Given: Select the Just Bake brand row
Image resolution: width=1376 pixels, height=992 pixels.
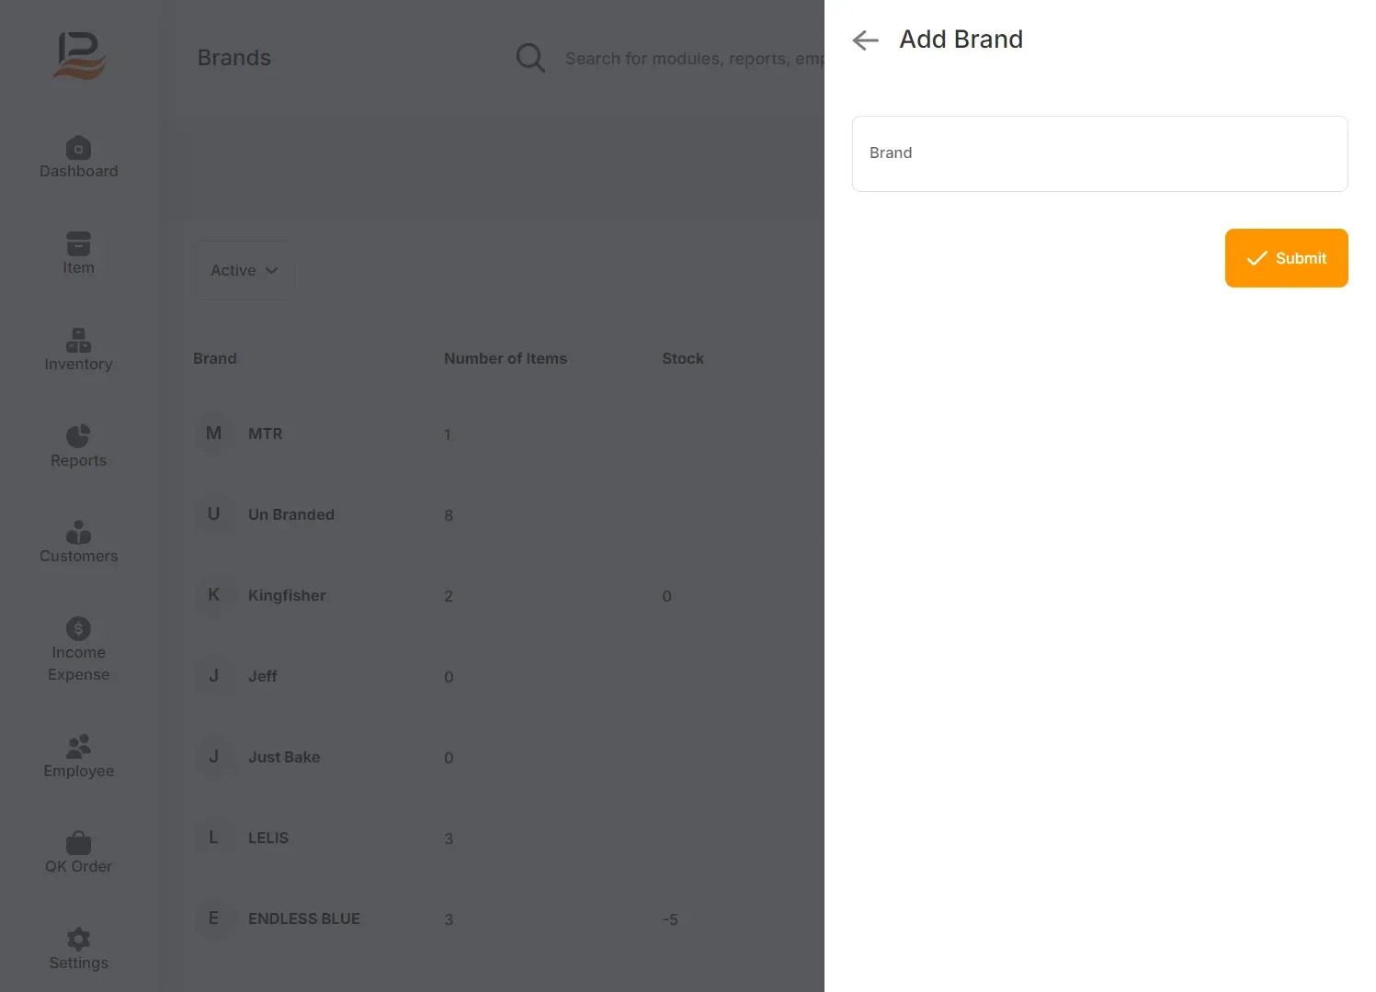Looking at the screenshot, I should 504,757.
